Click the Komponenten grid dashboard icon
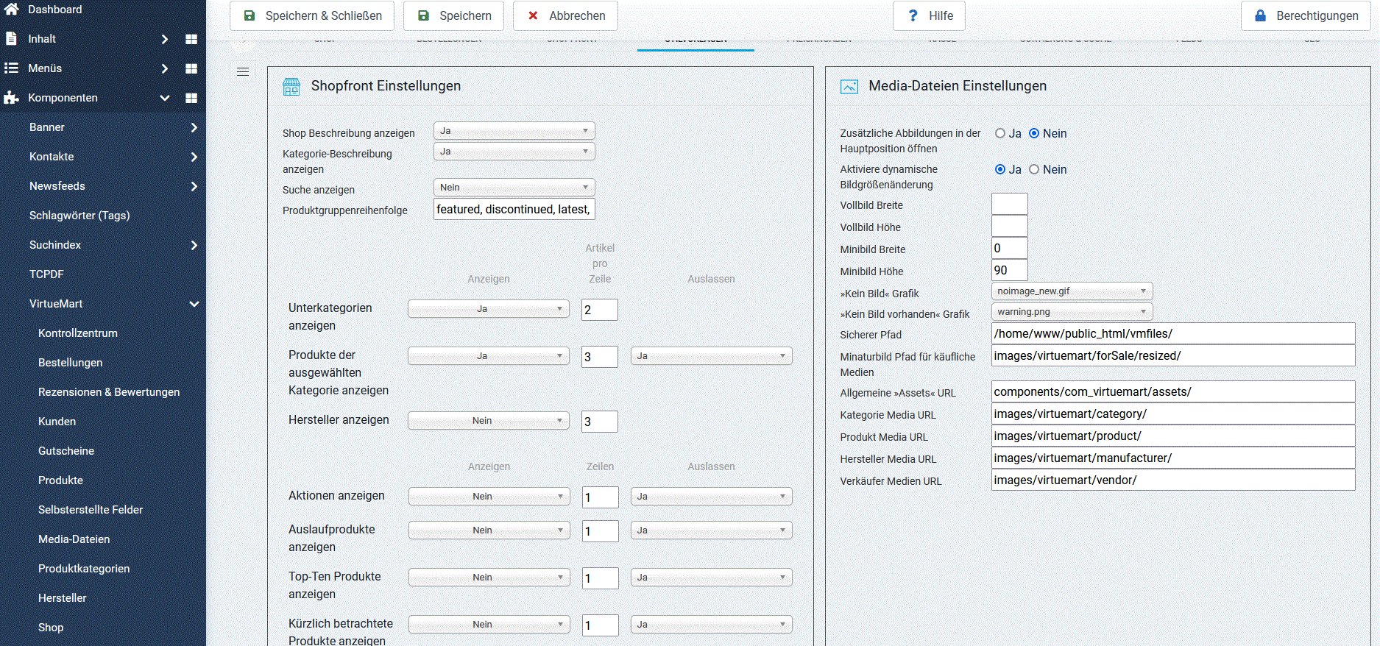 [191, 98]
